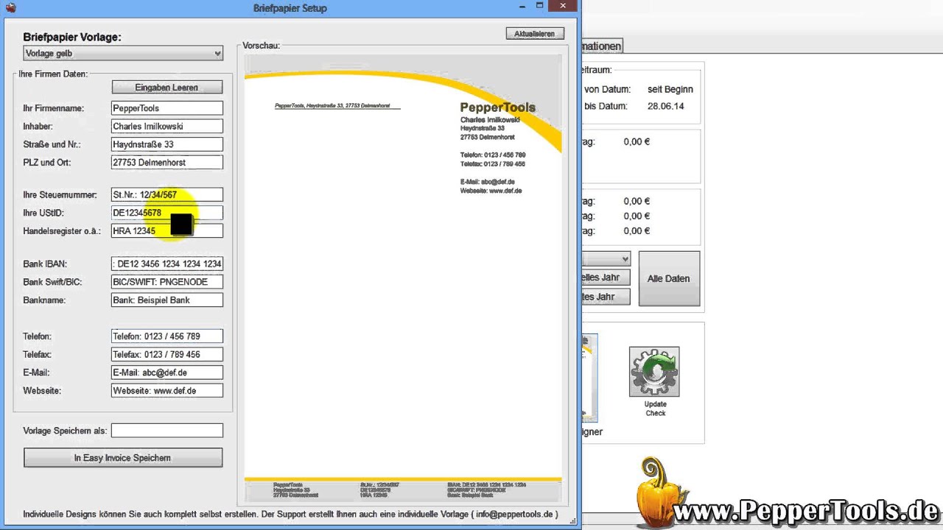943x530 pixels.
Task: Click the Aktualisieren button
Action: click(535, 34)
